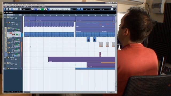
Task: Open the Audio menu
Action: [14, 5]
